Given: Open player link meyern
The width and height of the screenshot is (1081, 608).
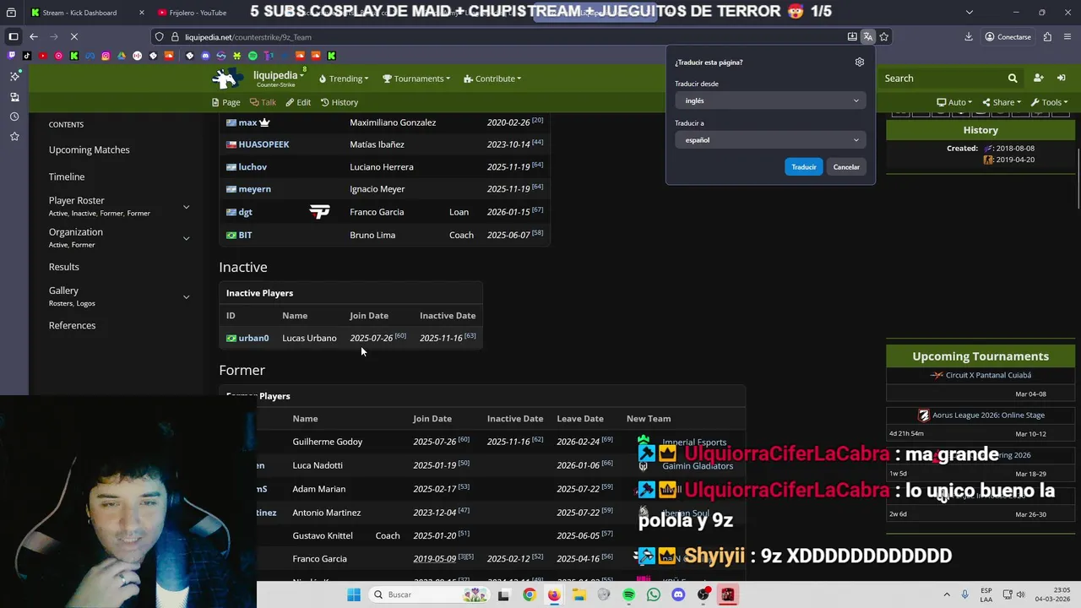Looking at the screenshot, I should click(254, 189).
